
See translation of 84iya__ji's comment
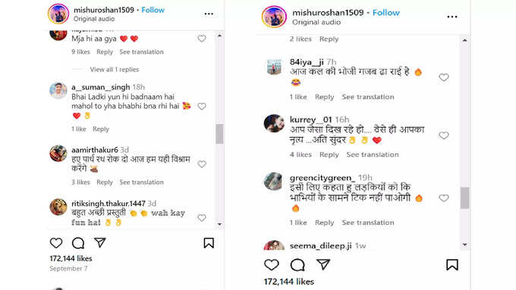click(x=368, y=97)
